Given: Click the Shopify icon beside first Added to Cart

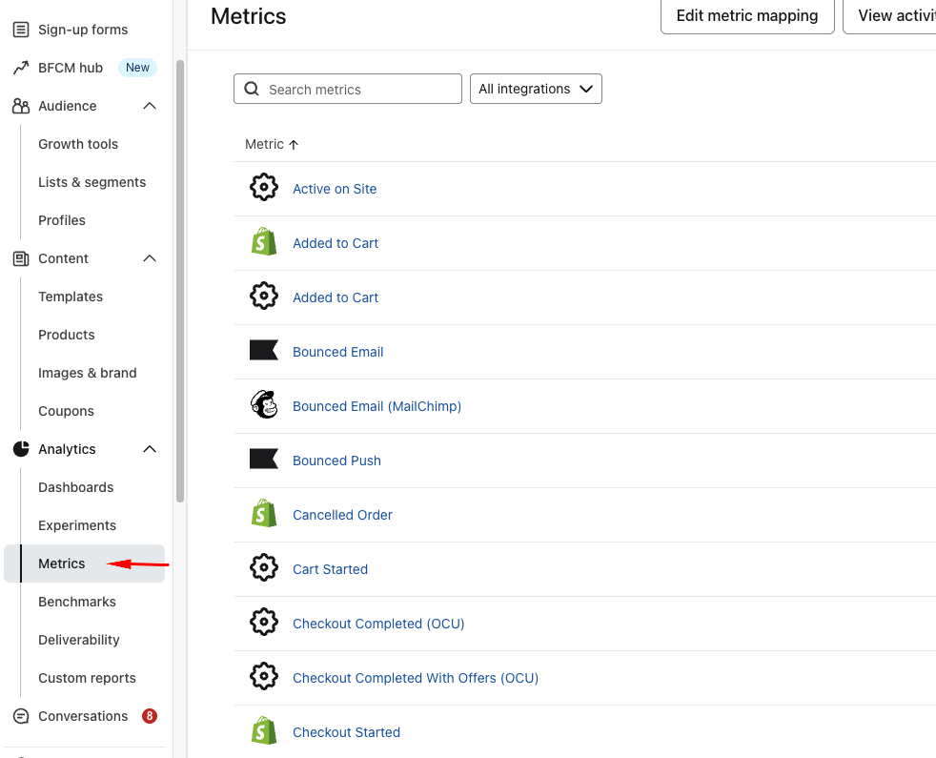Looking at the screenshot, I should pos(264,241).
